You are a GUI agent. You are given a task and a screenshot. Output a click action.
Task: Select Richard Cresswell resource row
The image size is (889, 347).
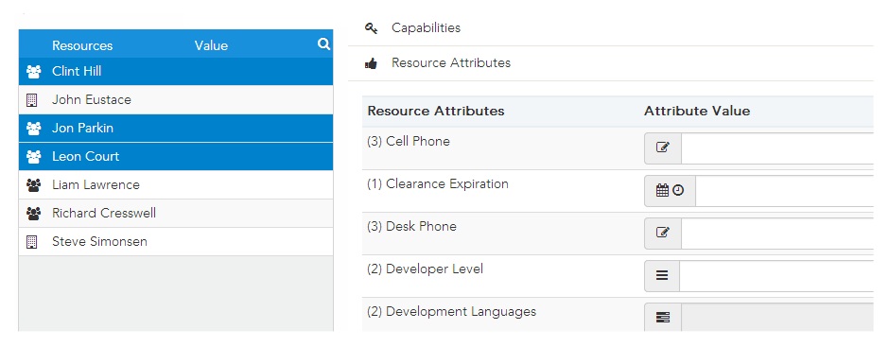click(x=176, y=213)
